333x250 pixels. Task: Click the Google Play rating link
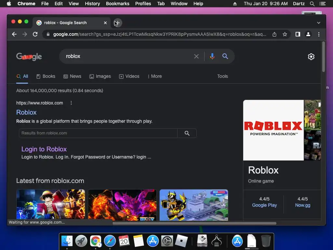264,205
